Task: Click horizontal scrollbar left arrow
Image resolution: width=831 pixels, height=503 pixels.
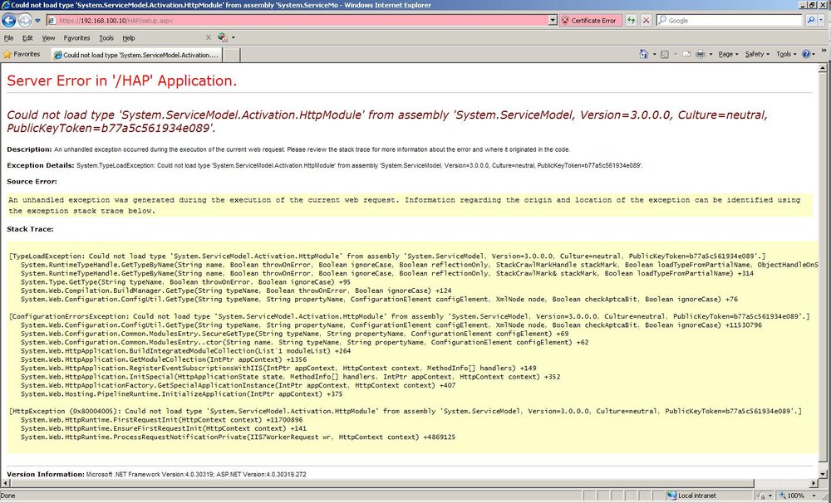Action: [7, 483]
